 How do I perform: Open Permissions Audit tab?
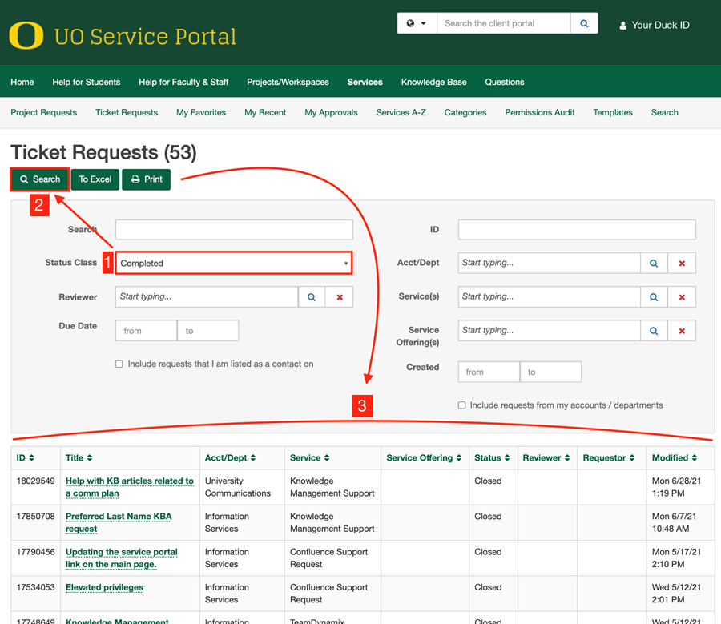coord(540,113)
